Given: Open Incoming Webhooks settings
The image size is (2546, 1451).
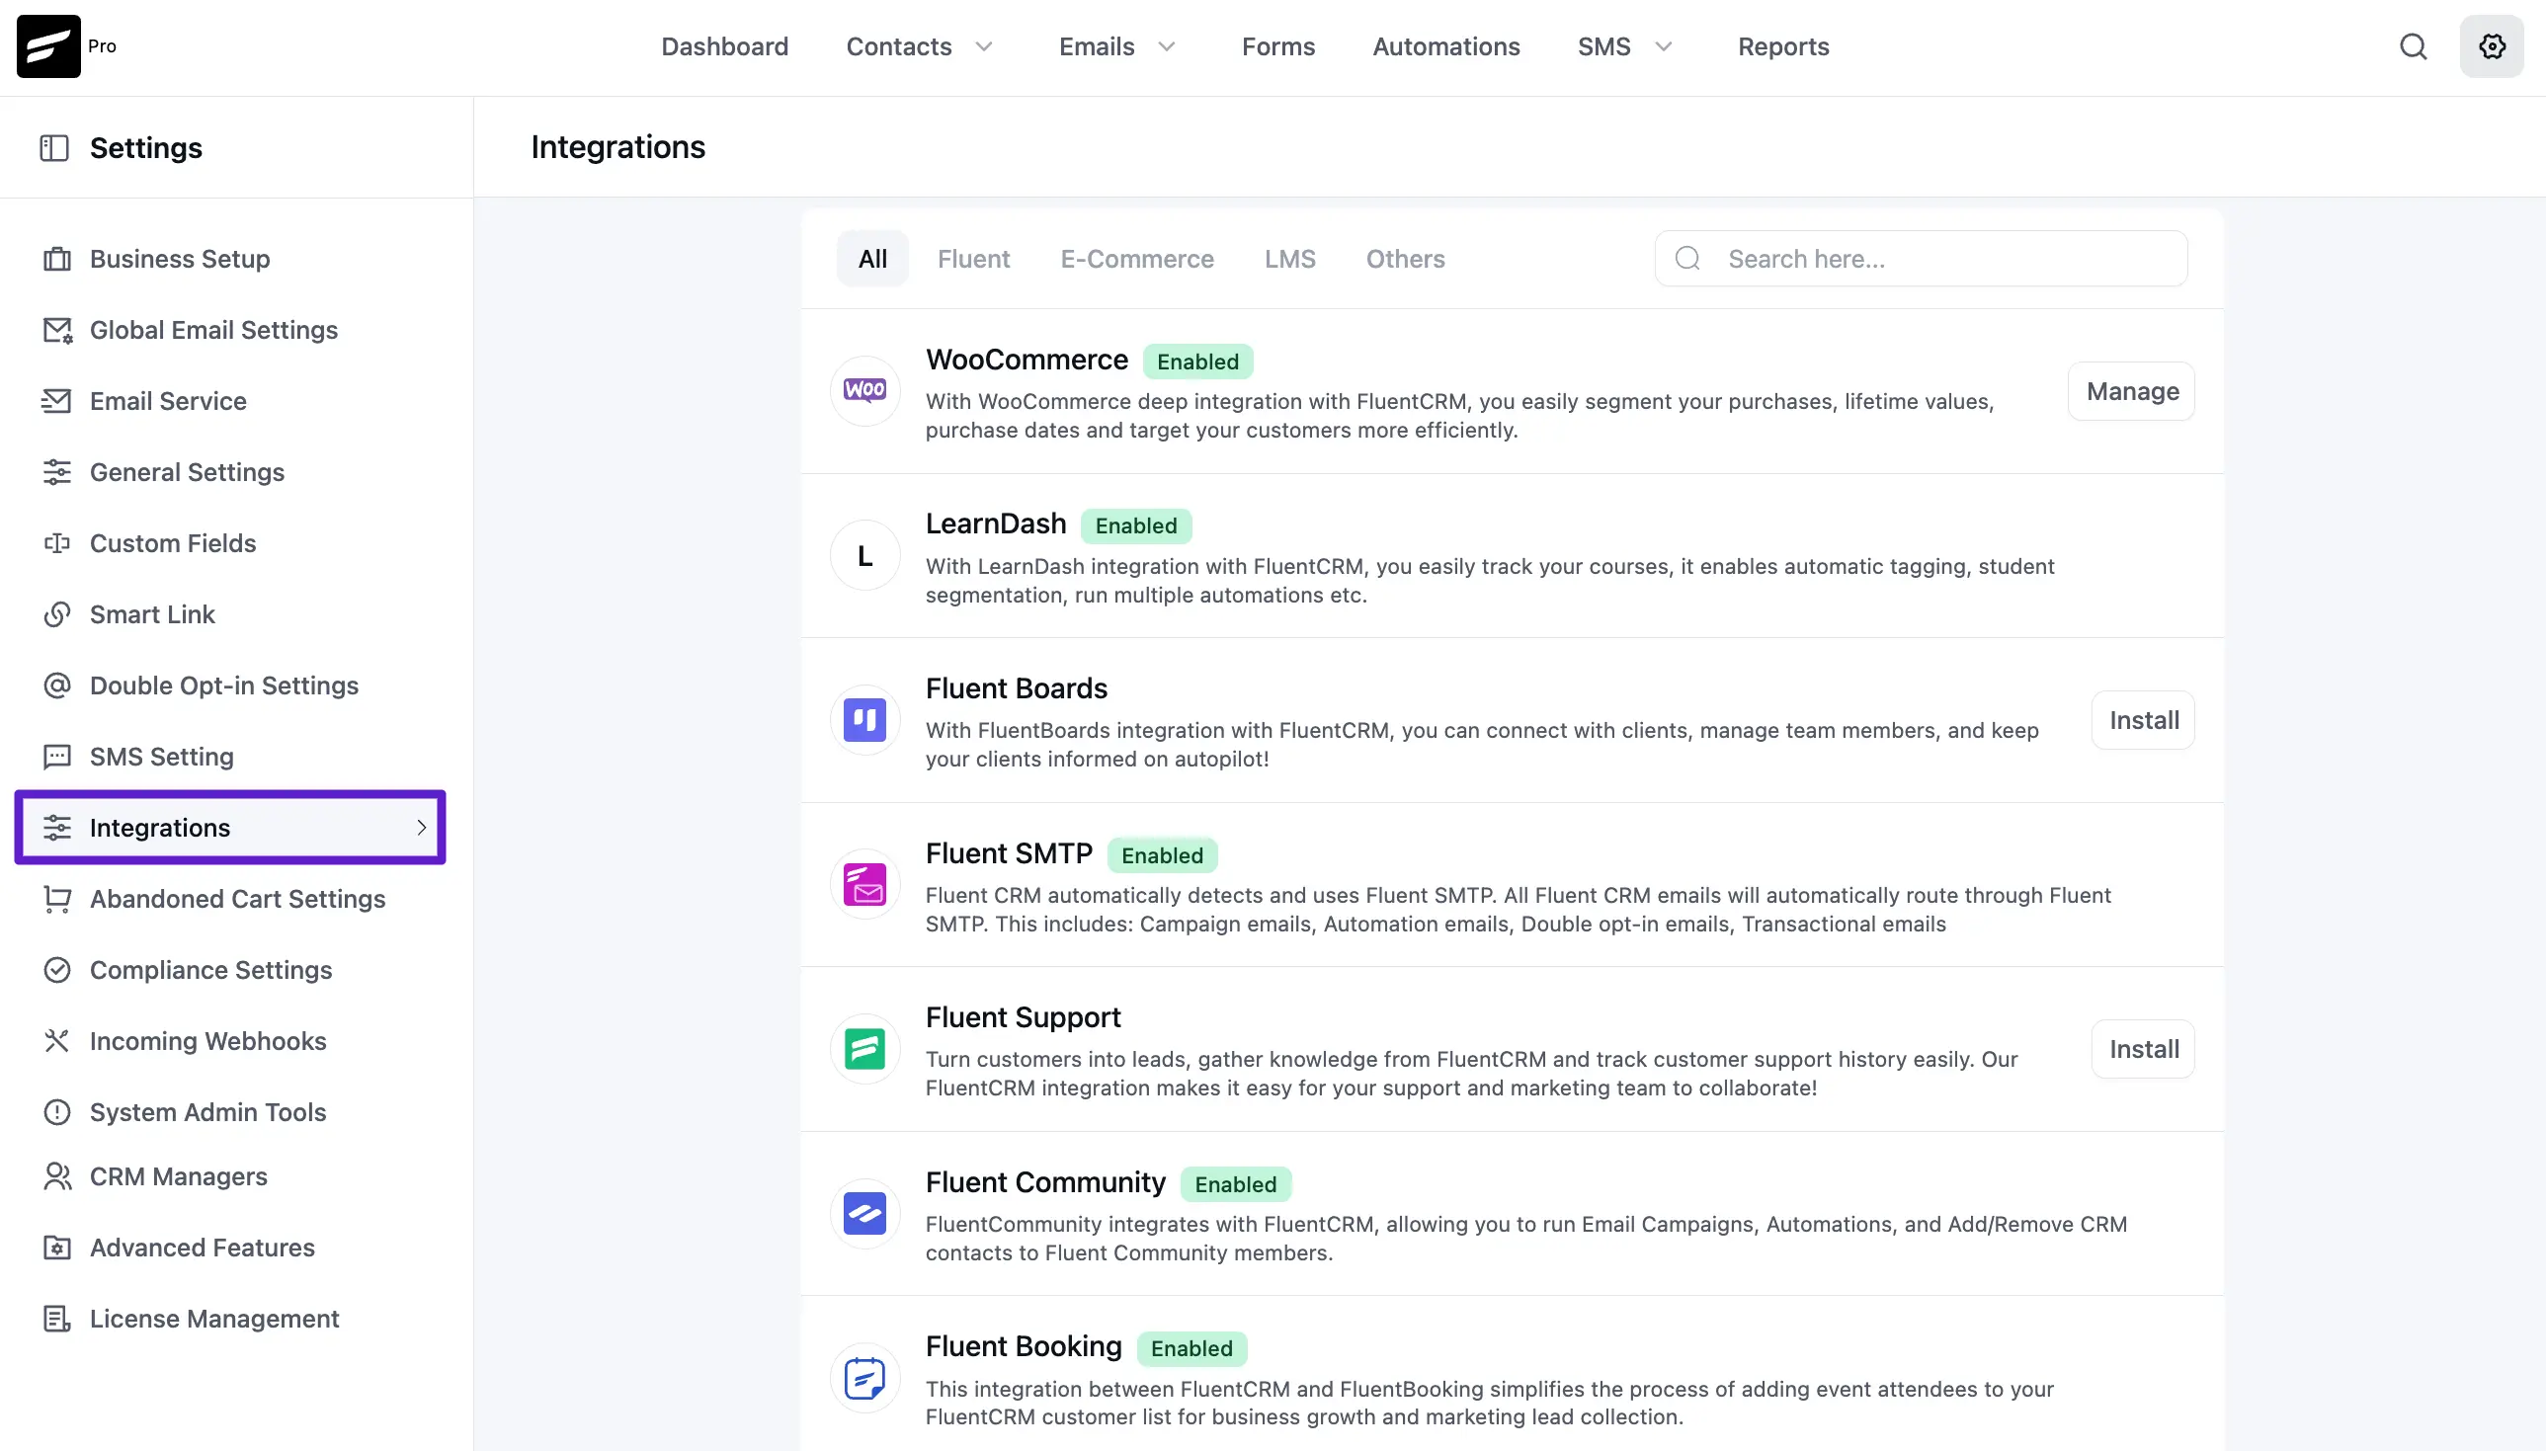Looking at the screenshot, I should click(x=207, y=1041).
